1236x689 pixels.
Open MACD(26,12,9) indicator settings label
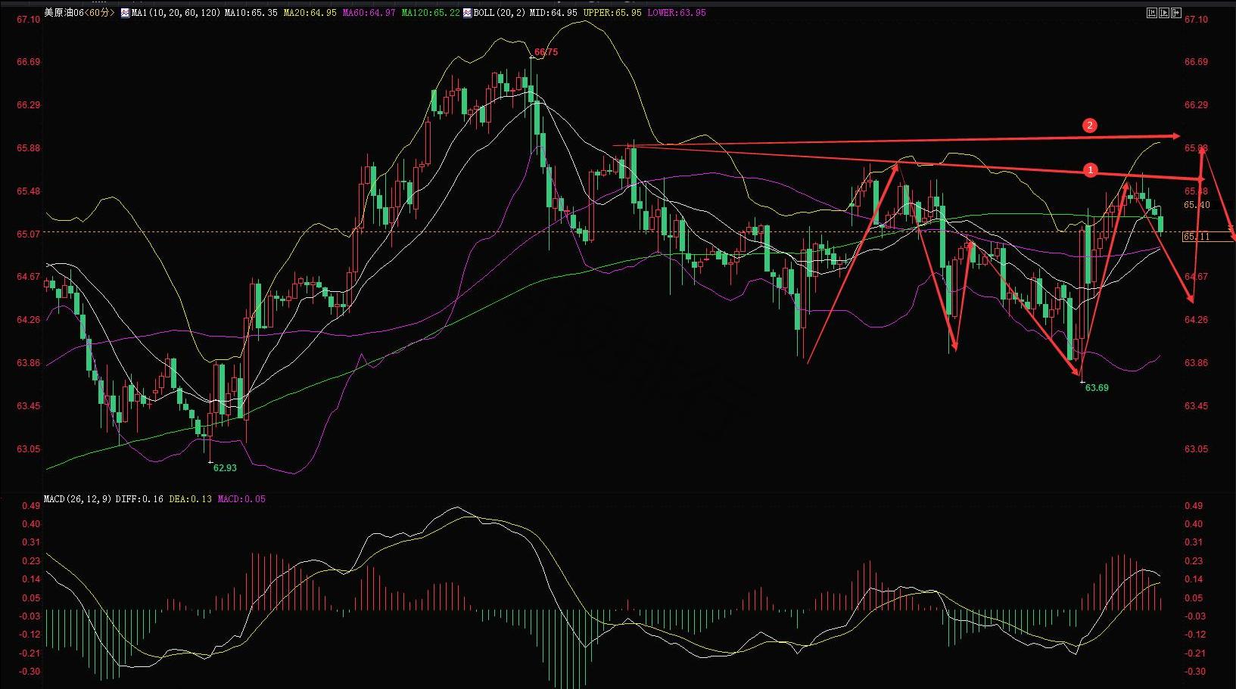78,499
